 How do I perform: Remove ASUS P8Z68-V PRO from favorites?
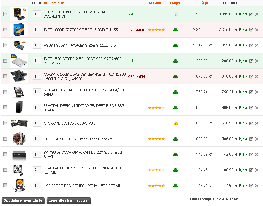tap(257, 45)
